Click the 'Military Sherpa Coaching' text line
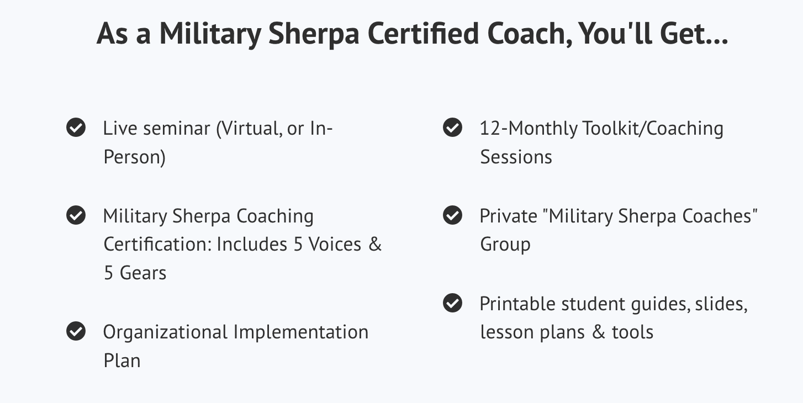The width and height of the screenshot is (803, 403). click(x=208, y=216)
